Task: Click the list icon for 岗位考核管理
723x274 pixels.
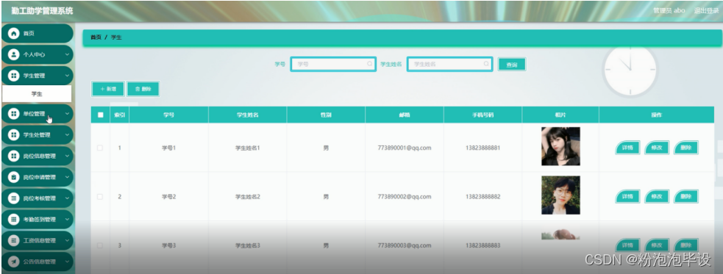Action: coord(14,198)
